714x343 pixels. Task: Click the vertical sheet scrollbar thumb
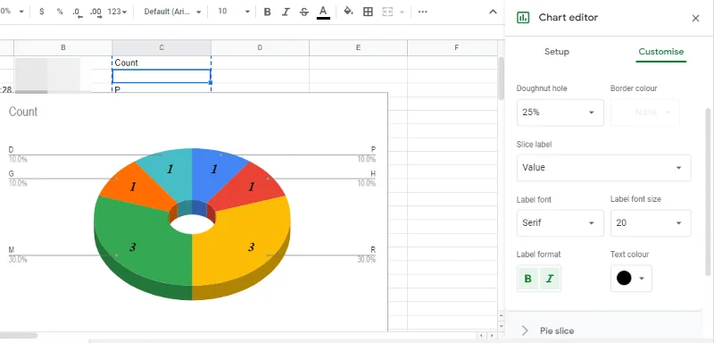click(501, 78)
